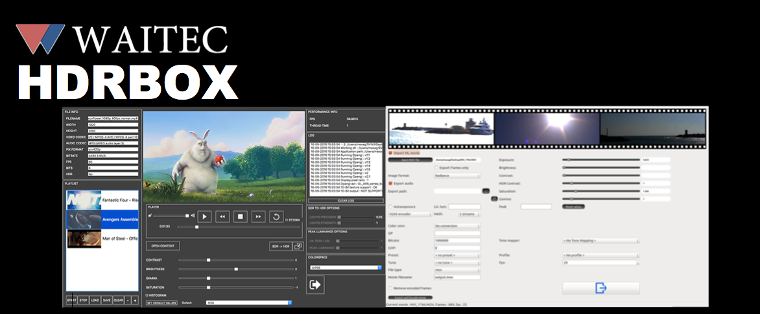Viewport: 760px width, 314px height.
Task: Select the Avengers Assemble playlist item
Action: click(x=102, y=219)
